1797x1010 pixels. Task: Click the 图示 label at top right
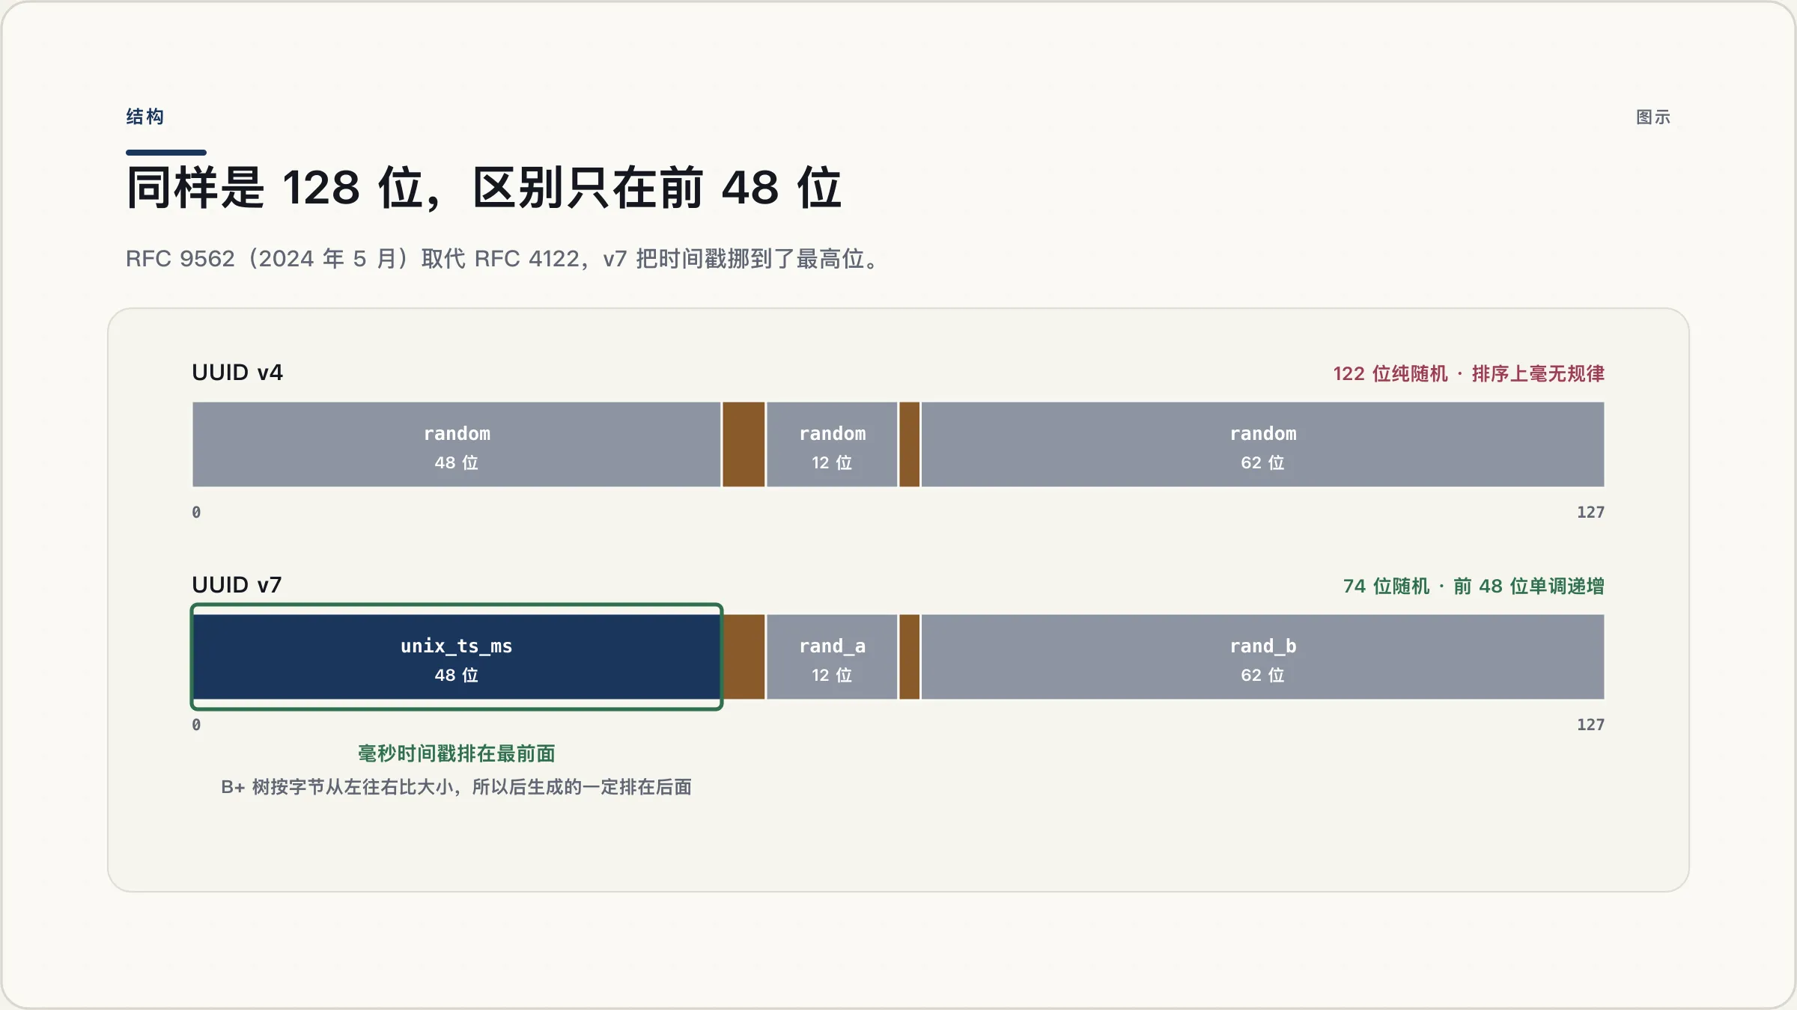[1653, 117]
